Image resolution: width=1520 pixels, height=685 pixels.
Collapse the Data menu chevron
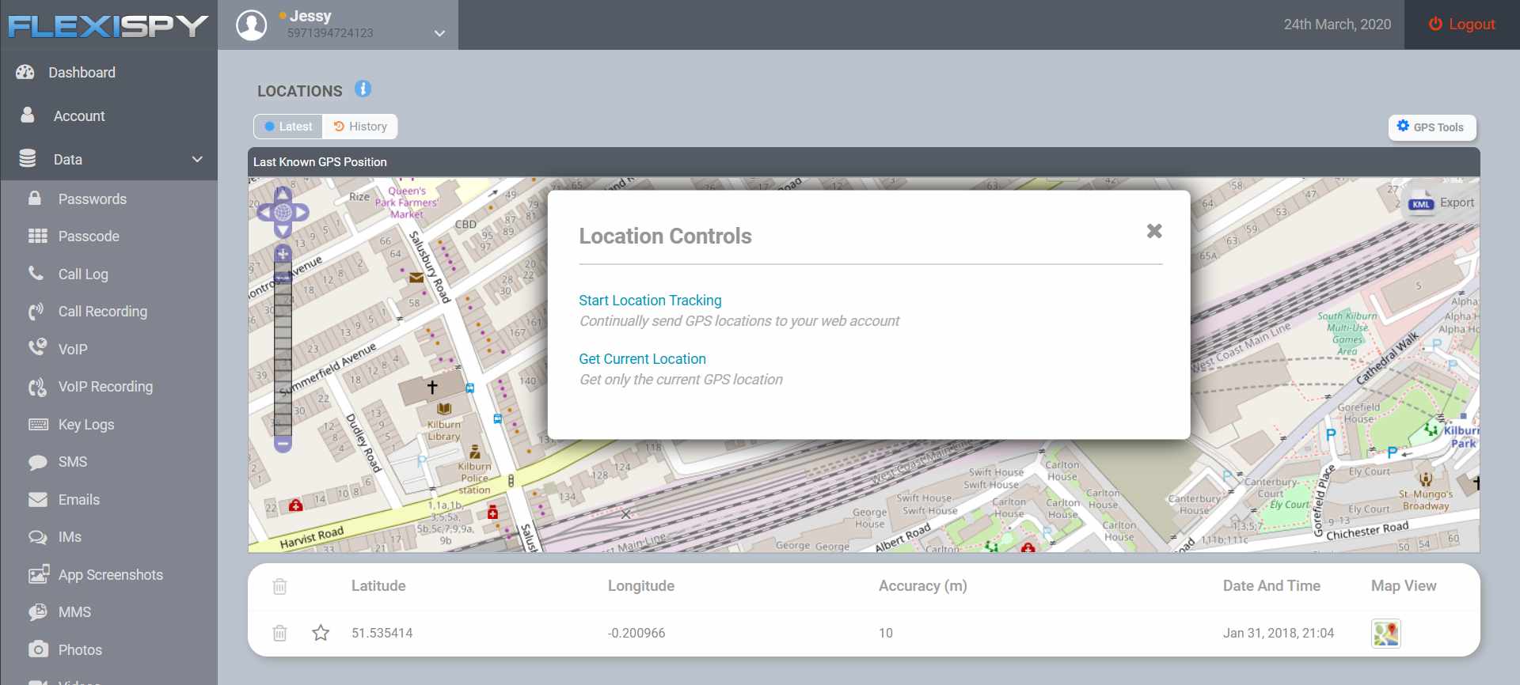point(197,159)
